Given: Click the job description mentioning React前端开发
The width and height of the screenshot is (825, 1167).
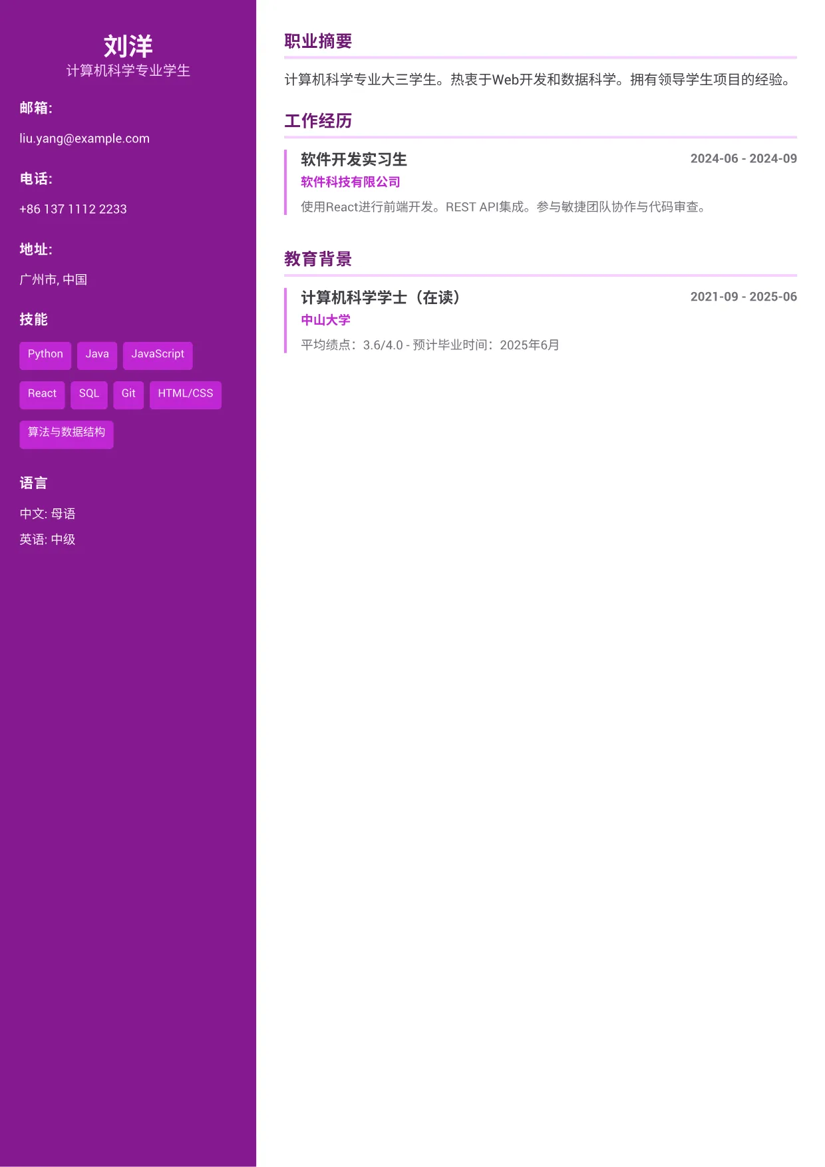Looking at the screenshot, I should [x=504, y=207].
